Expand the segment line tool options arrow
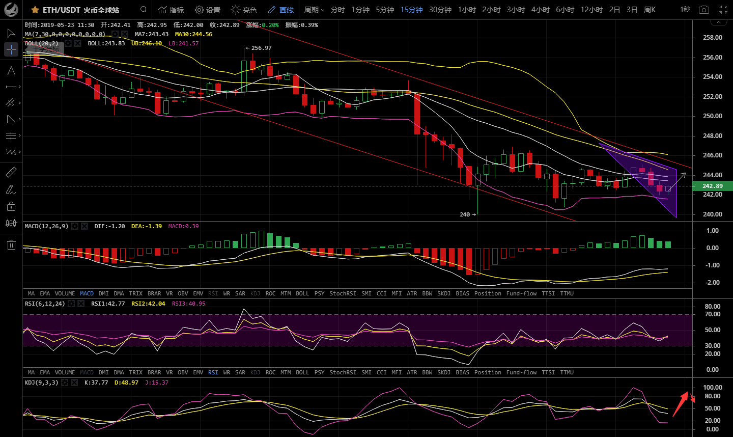 tap(20, 87)
